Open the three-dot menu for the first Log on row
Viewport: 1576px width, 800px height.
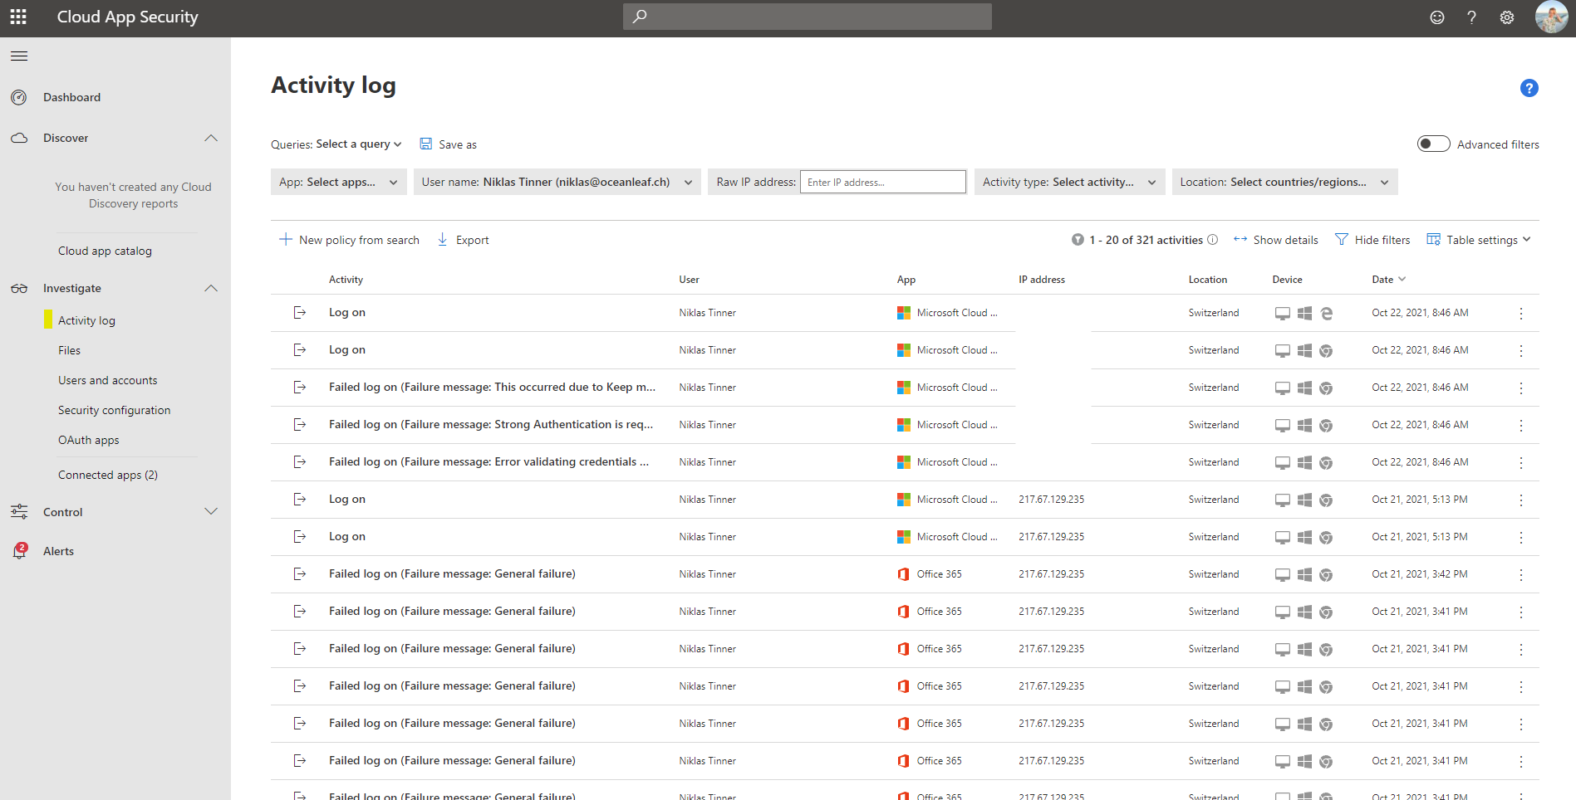1521,313
